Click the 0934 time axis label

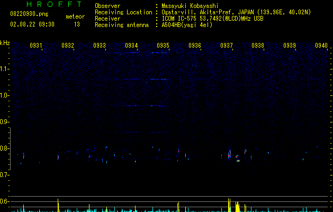click(131, 46)
